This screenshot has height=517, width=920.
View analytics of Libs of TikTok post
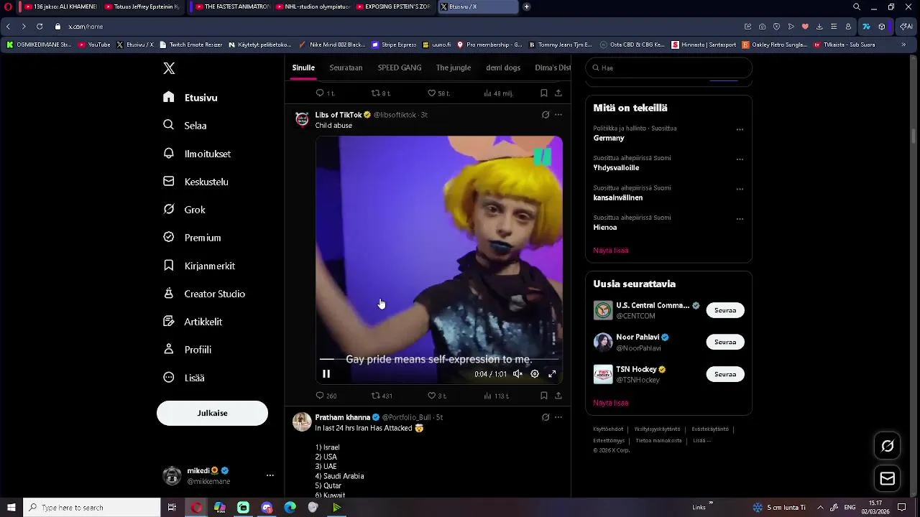click(x=496, y=396)
